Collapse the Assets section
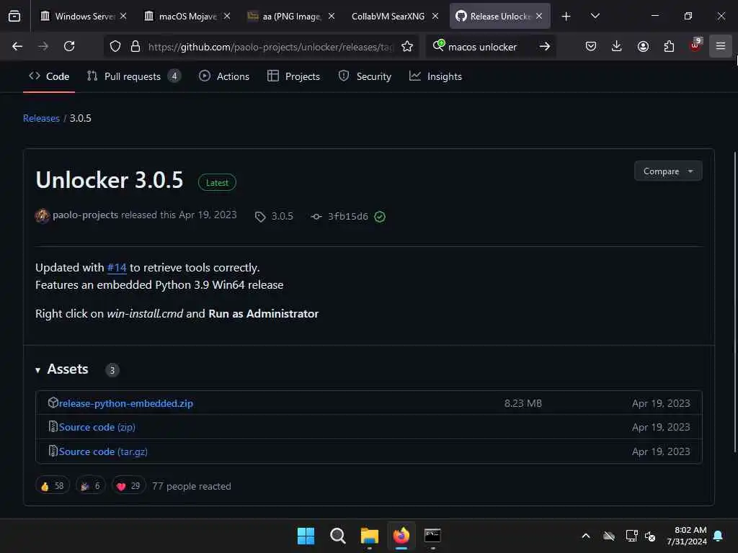Screen dimensions: 738x553 tap(62, 369)
